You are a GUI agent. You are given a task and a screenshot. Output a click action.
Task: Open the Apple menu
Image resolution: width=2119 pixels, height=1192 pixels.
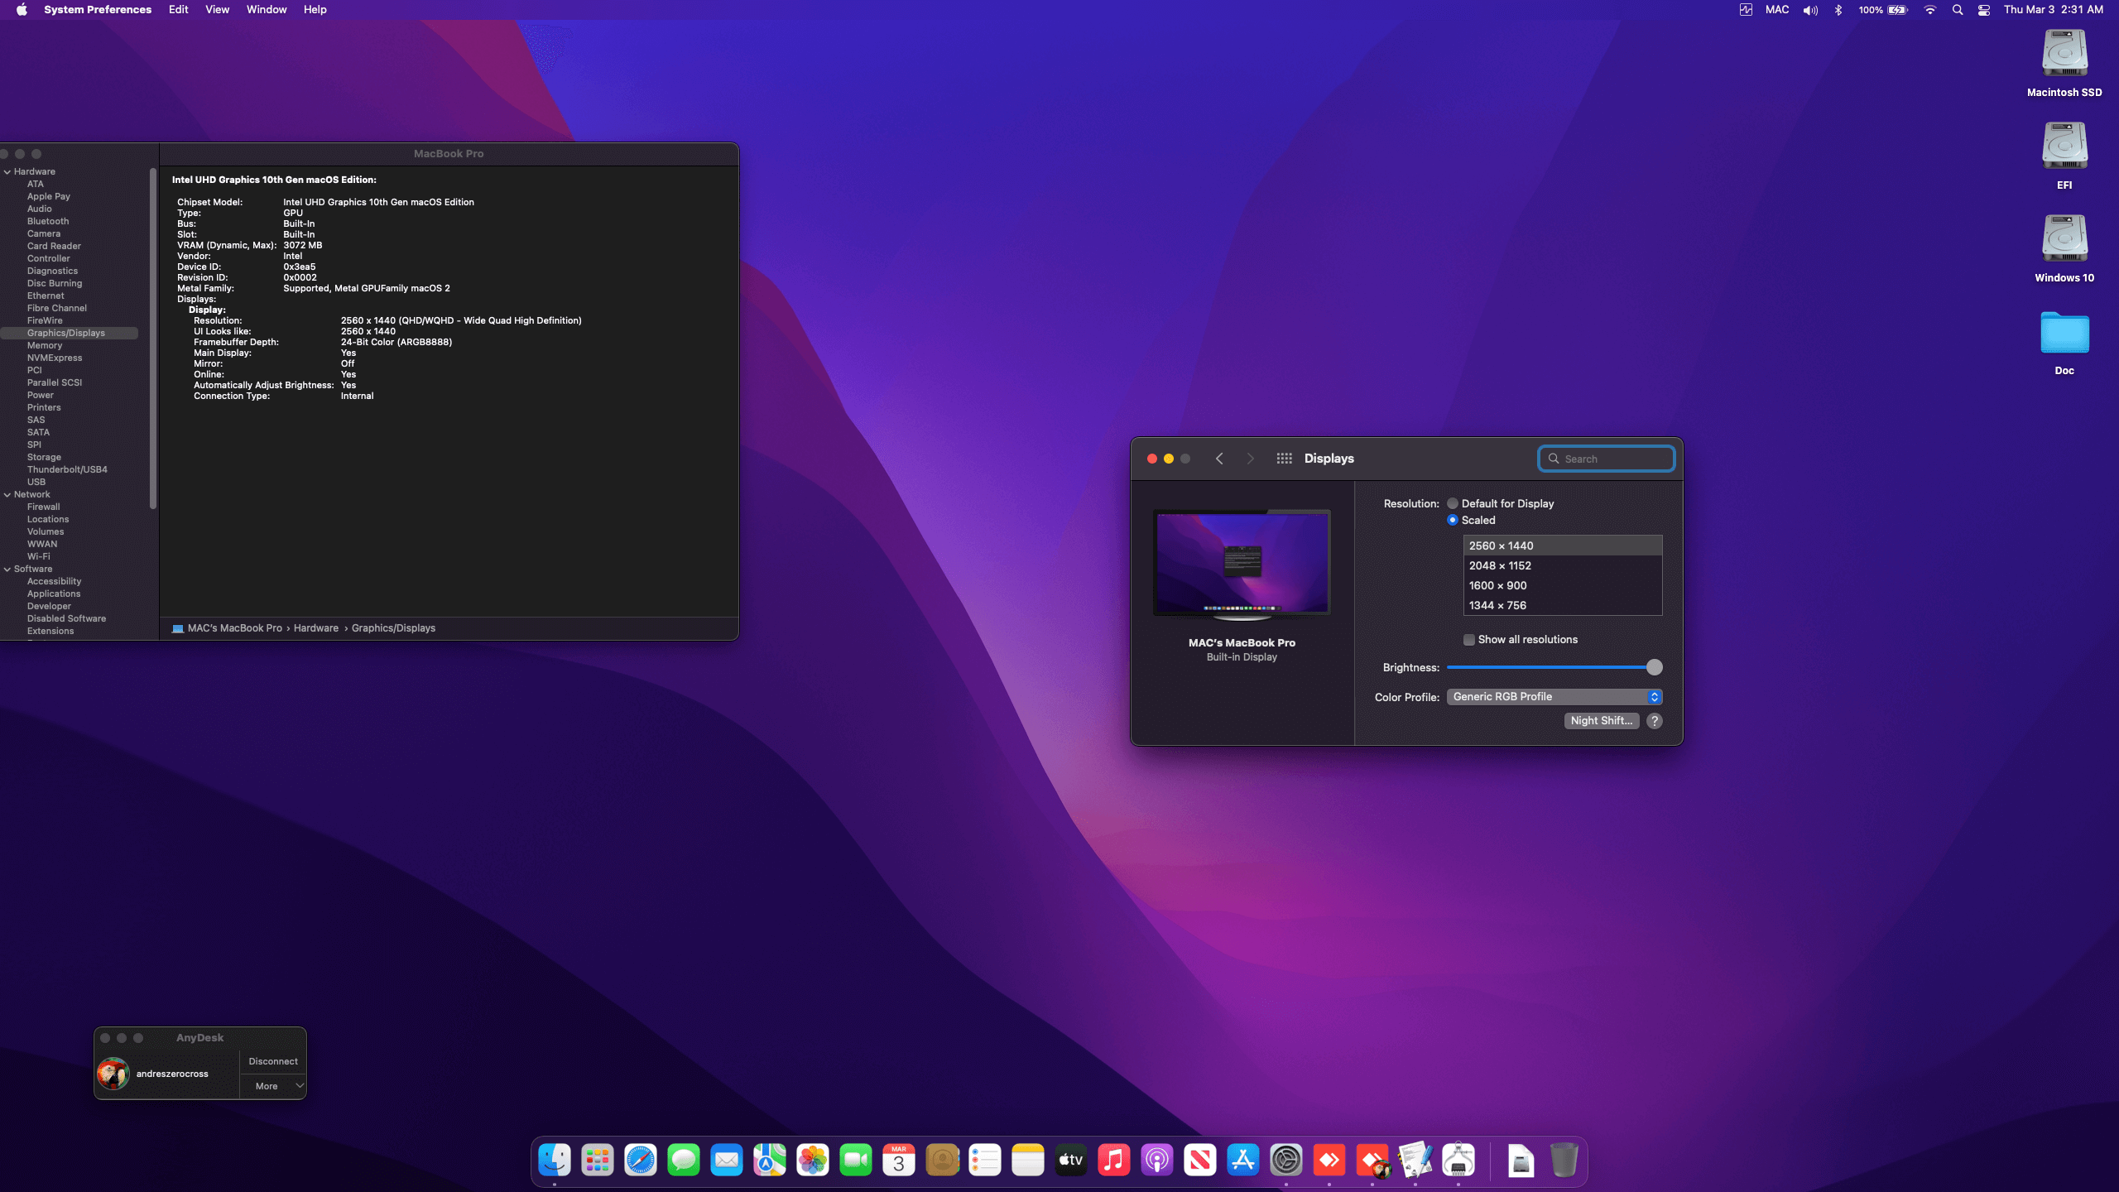click(22, 10)
